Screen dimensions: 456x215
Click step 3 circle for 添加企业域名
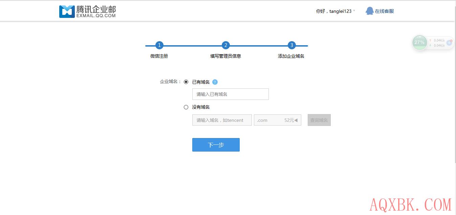click(291, 45)
